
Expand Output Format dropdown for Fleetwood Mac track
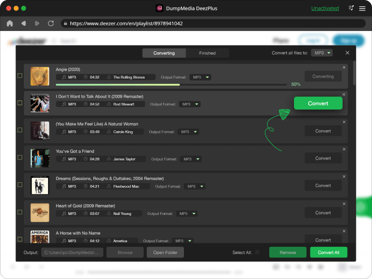(x=195, y=186)
